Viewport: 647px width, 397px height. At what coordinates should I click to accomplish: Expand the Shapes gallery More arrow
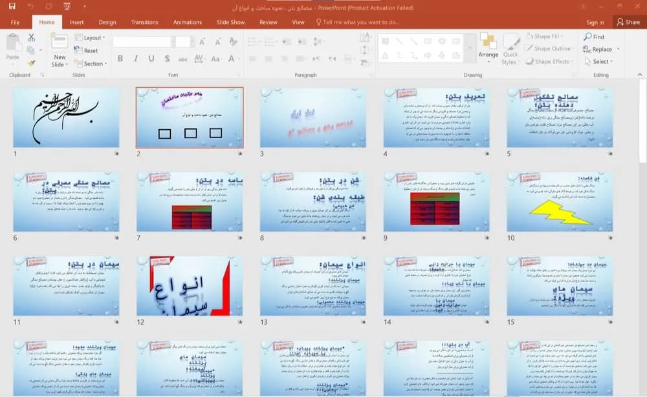(x=470, y=48)
